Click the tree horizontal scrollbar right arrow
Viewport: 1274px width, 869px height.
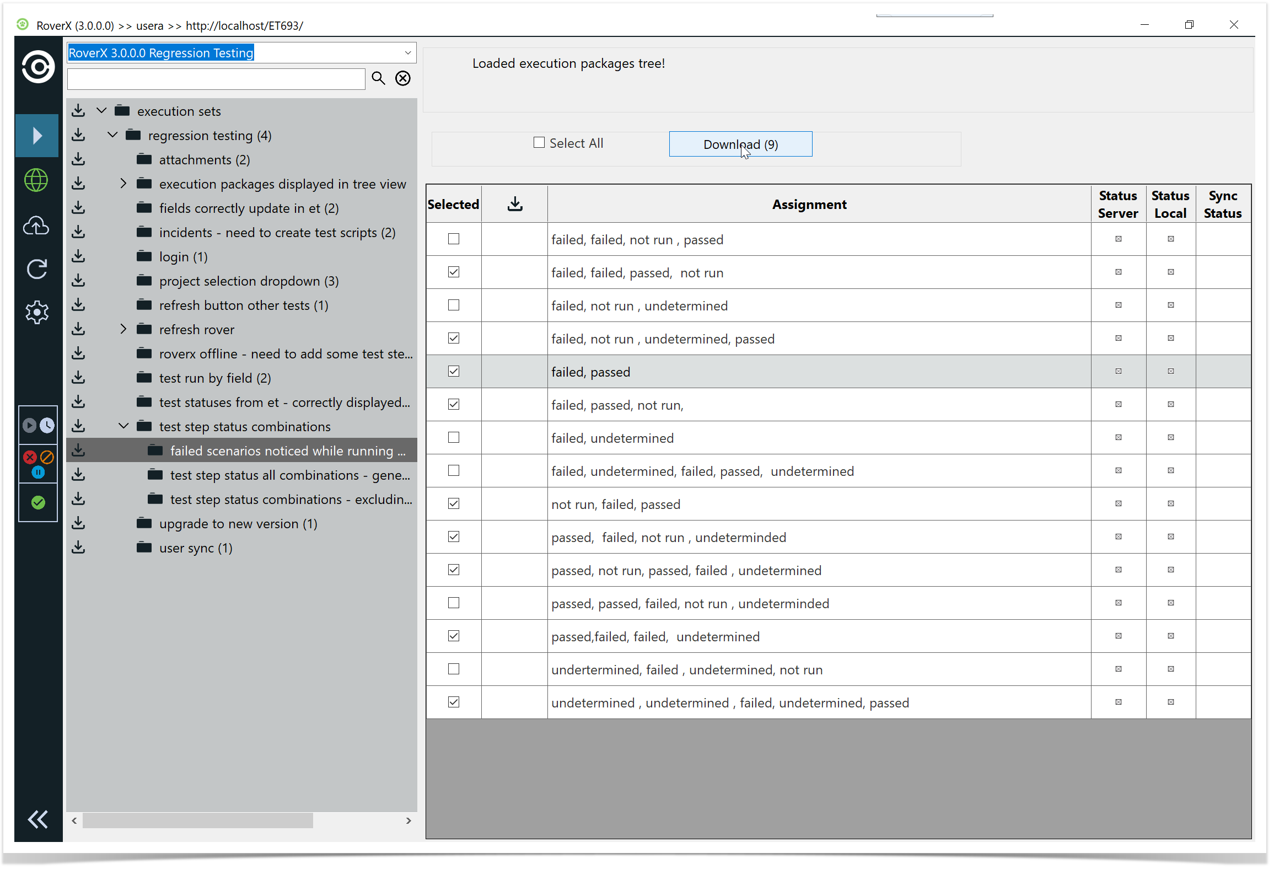tap(408, 820)
